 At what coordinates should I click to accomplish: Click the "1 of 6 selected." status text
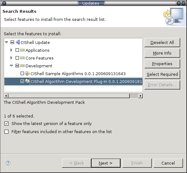pos(19,116)
